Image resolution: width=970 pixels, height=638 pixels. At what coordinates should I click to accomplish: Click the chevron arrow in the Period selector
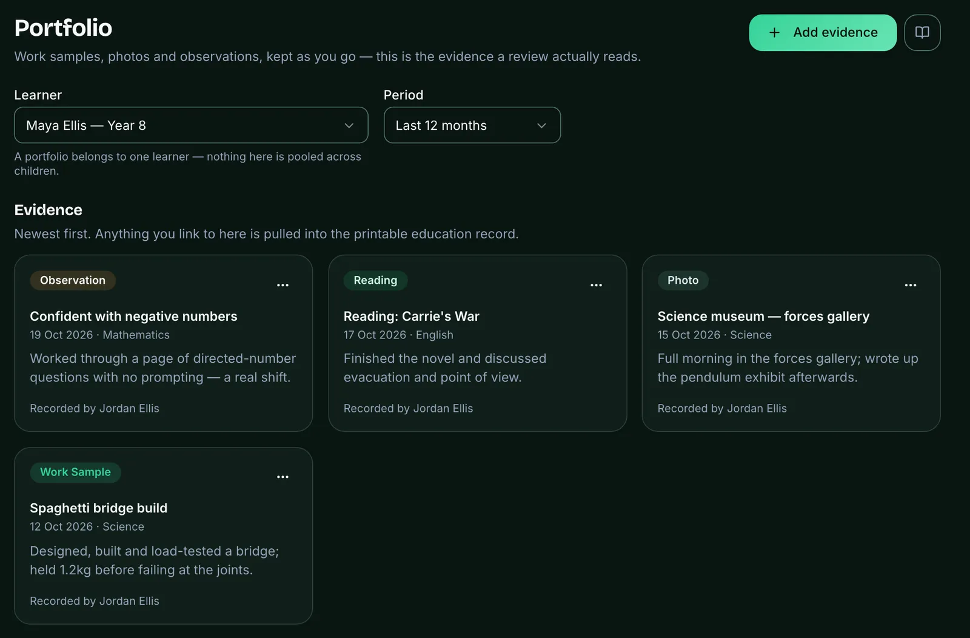541,126
